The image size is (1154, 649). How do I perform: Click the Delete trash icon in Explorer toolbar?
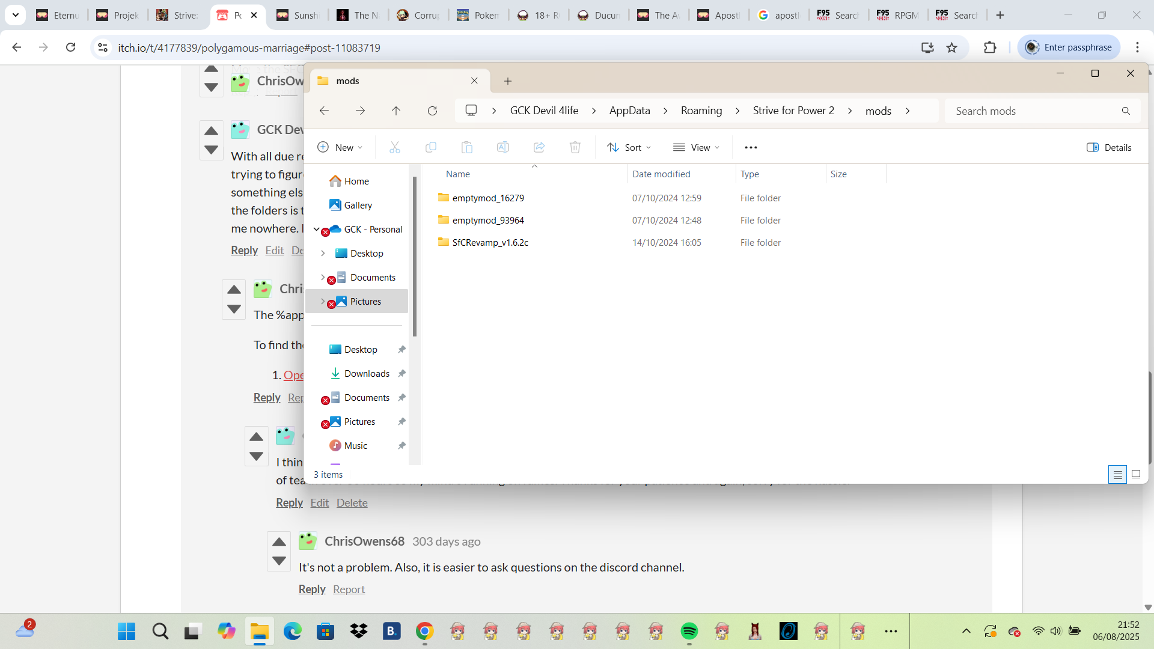tap(575, 147)
